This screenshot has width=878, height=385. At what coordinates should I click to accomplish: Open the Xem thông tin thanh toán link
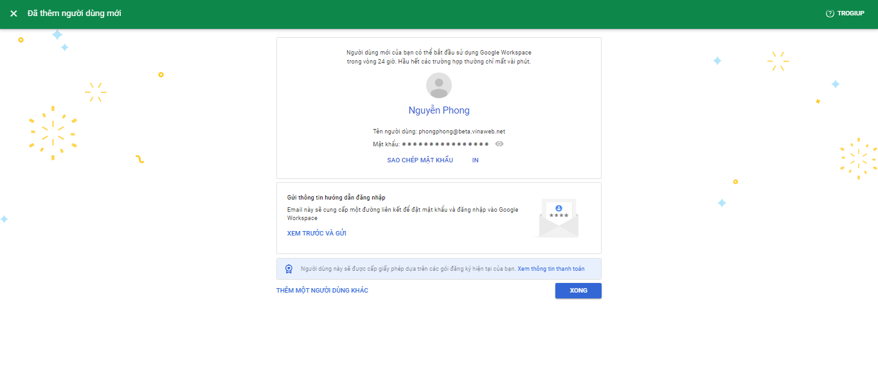(x=560, y=269)
